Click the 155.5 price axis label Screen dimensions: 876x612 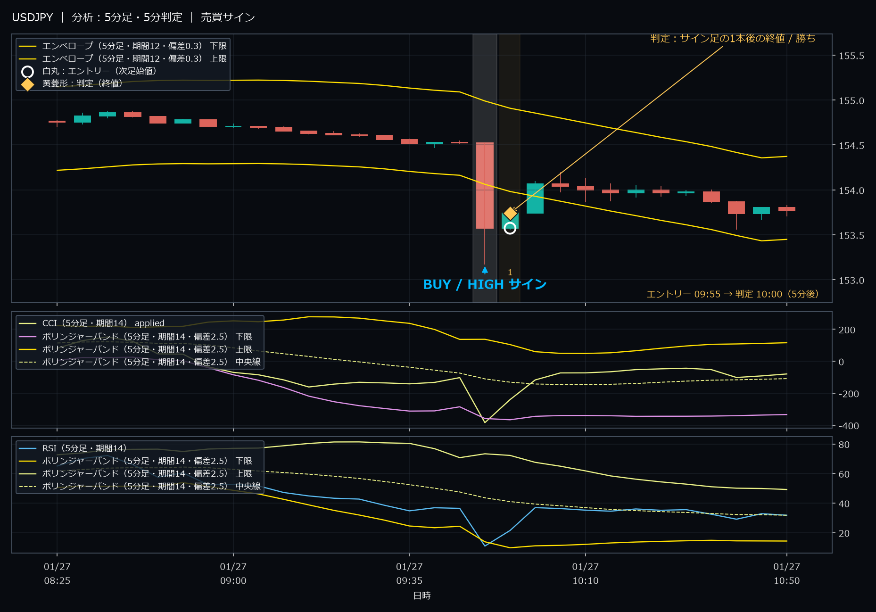point(851,56)
